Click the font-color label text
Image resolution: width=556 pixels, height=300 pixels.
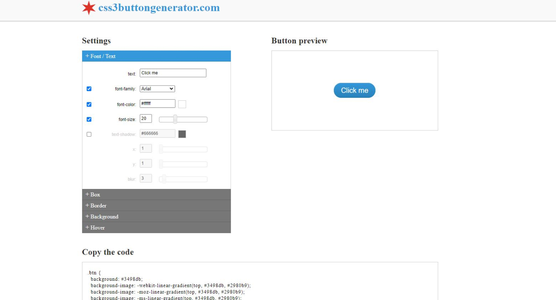(126, 105)
